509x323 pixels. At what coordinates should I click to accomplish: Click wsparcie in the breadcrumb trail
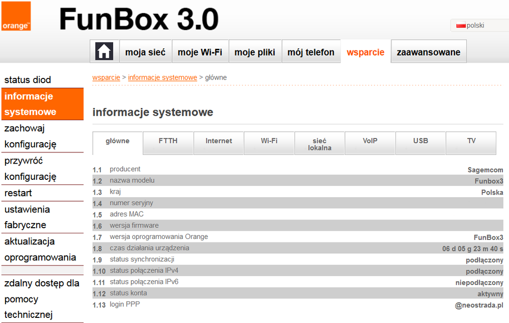pyautogui.click(x=105, y=77)
